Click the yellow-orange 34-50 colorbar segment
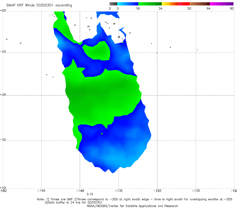This screenshot has height=208, width=237. point(176,4)
